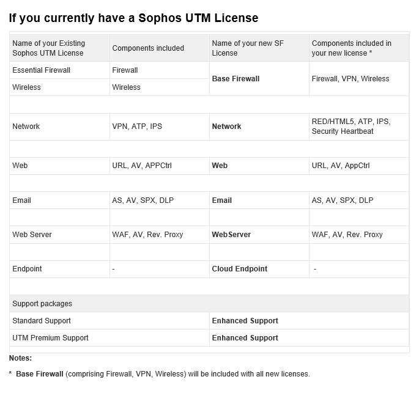Select the Essential Firewall license cell
The image size is (419, 393).
(59, 70)
